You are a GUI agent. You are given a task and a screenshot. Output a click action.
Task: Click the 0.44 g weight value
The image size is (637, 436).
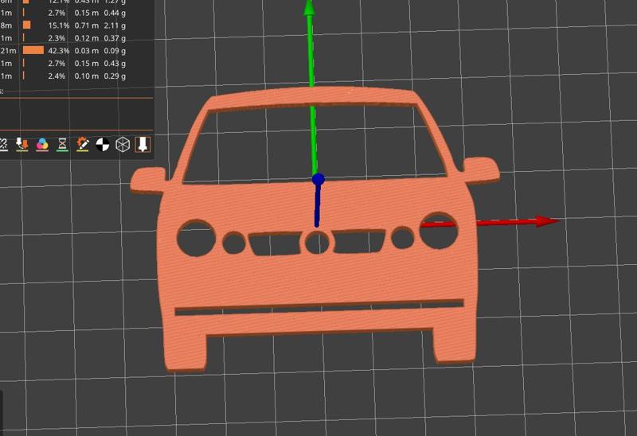115,13
